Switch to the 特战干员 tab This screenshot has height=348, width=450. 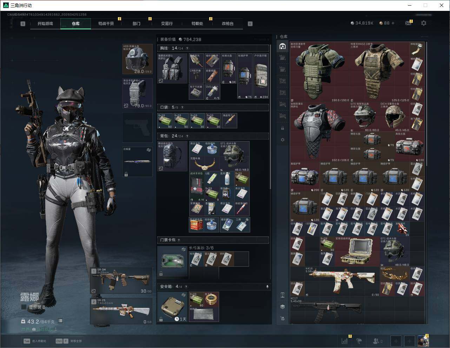[106, 24]
